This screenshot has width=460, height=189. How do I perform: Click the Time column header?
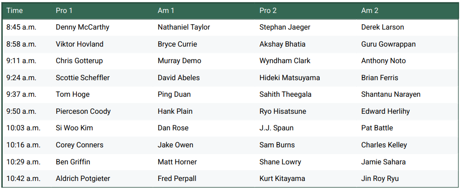coord(14,10)
